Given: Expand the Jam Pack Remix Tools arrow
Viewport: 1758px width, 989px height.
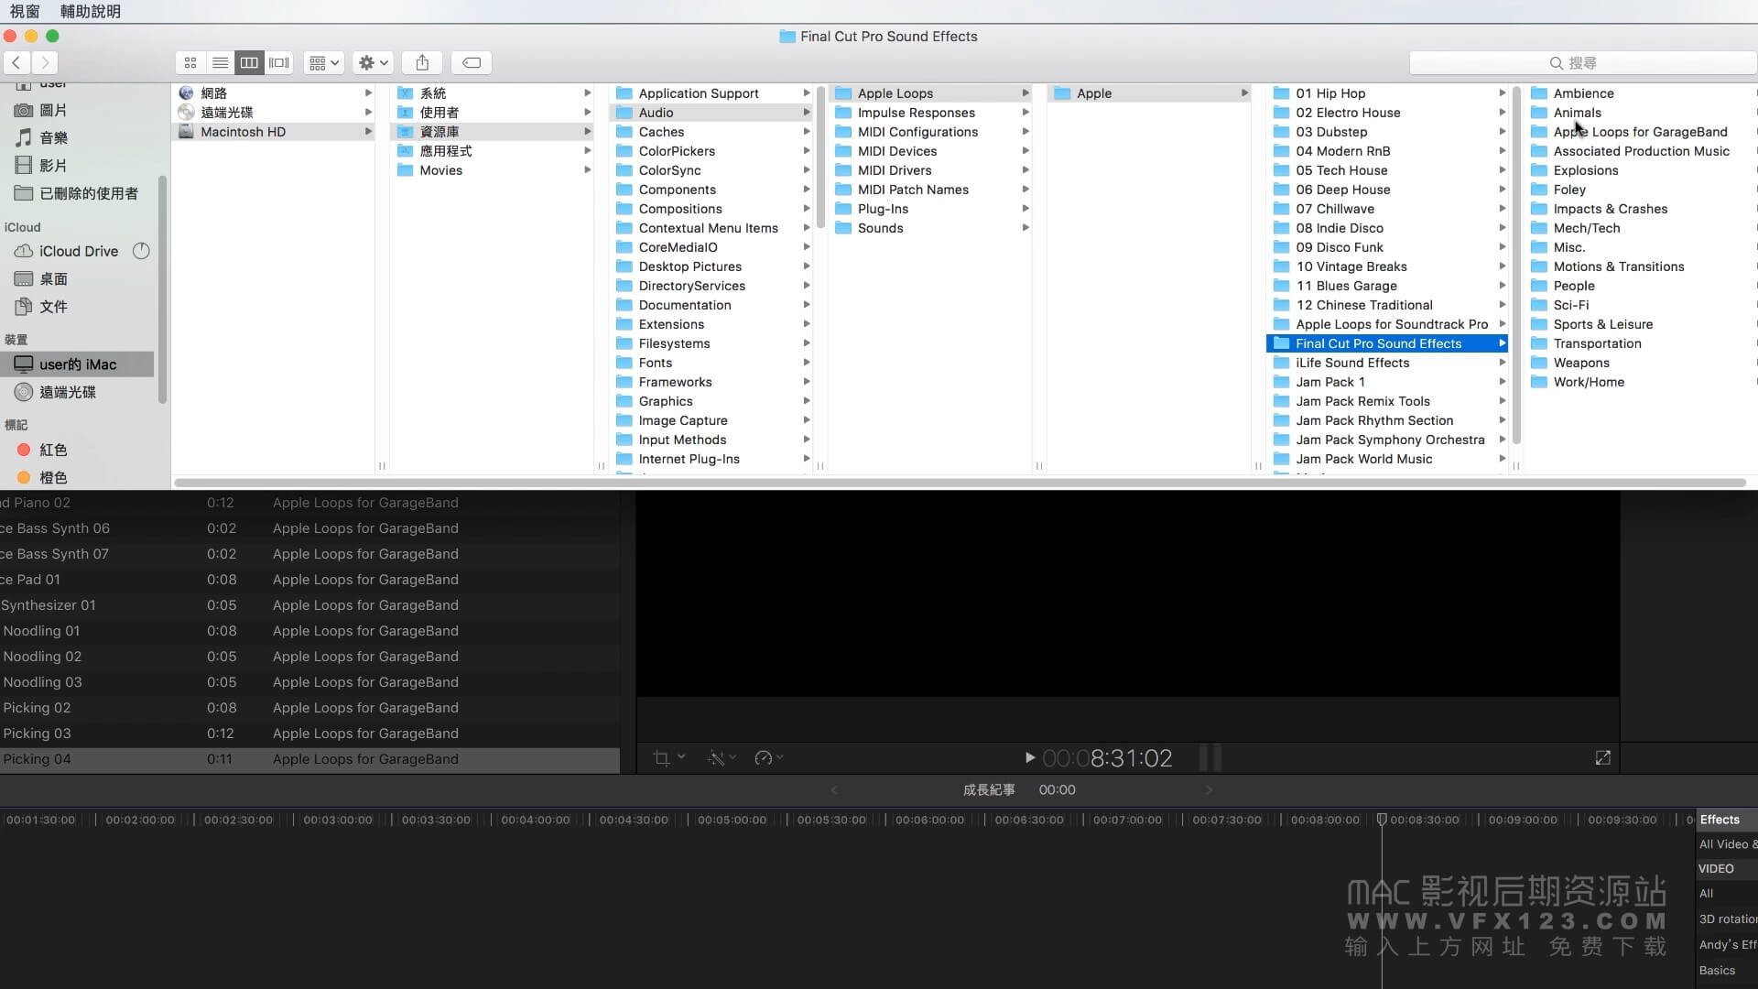Looking at the screenshot, I should (1502, 401).
